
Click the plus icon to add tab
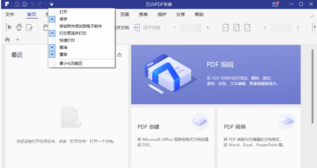pos(18,40)
